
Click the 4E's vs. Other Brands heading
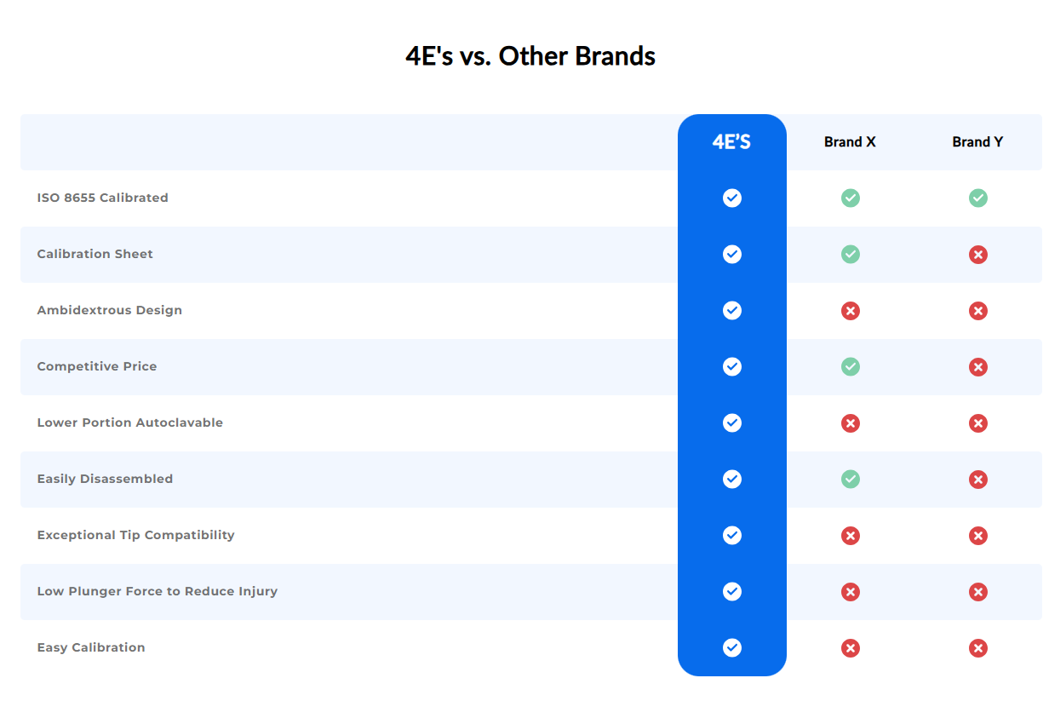(x=530, y=56)
